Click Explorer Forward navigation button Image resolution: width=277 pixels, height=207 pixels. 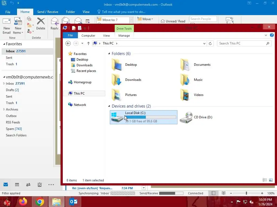[x=76, y=43]
